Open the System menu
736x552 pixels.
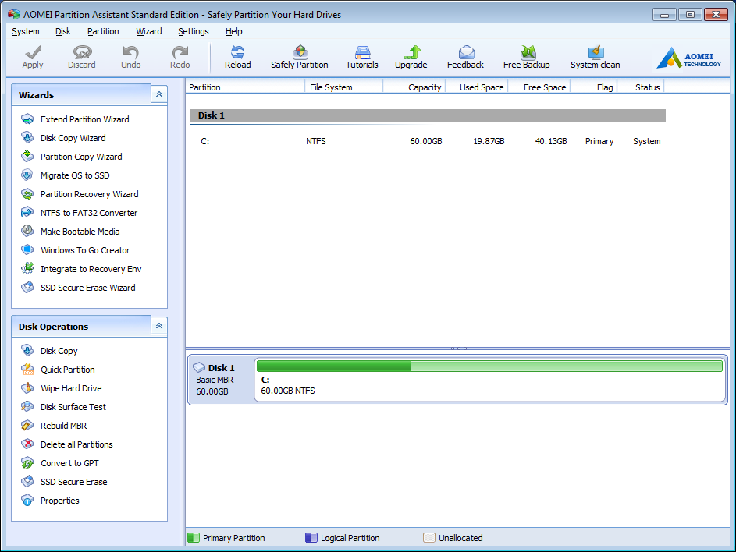(26, 31)
